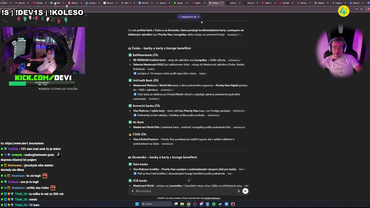Click the plus attach icon in the message box

point(132,191)
